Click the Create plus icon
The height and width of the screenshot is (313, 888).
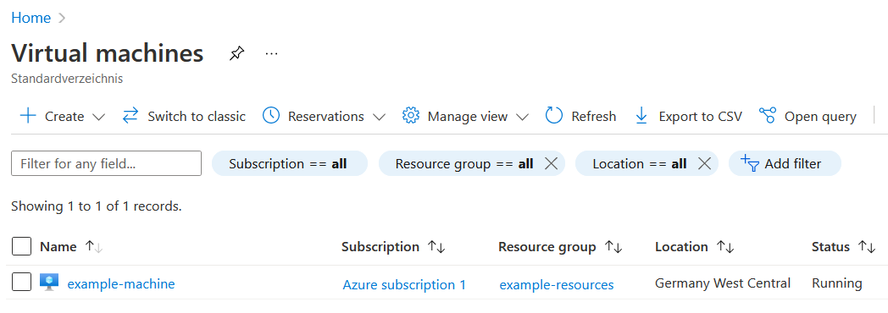tap(28, 117)
